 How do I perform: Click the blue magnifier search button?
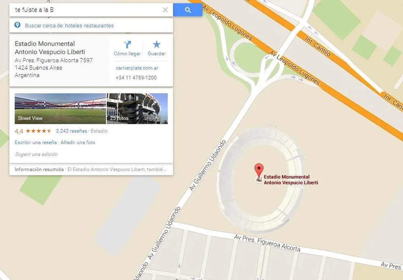pyautogui.click(x=188, y=10)
